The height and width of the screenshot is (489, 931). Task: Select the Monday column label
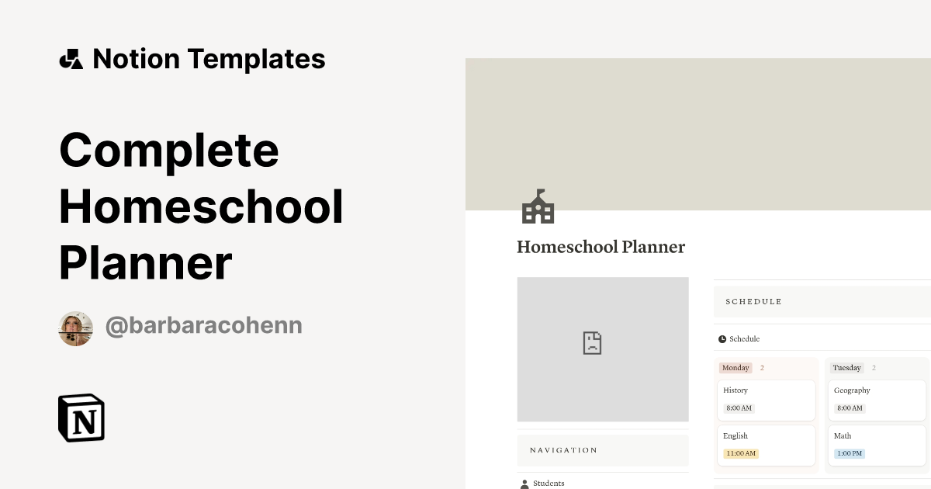(x=734, y=367)
